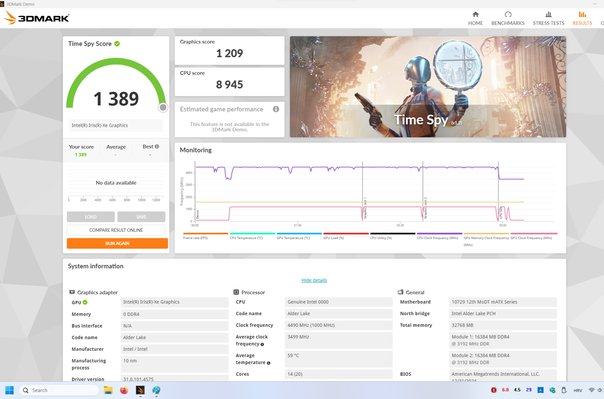Viewport: 604px width, 399px height.
Task: Click the blue 29 tray reading
Action: pos(529,390)
